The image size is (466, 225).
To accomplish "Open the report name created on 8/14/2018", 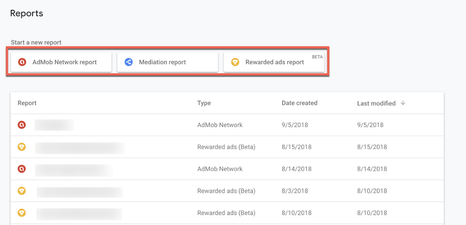I will [x=74, y=169].
